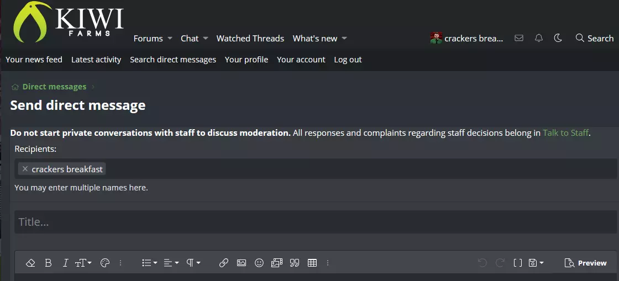Open the Forums menu link
The height and width of the screenshot is (281, 619).
point(148,38)
